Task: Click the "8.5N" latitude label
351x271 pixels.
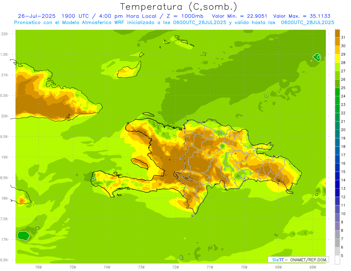Action: click(4, 178)
